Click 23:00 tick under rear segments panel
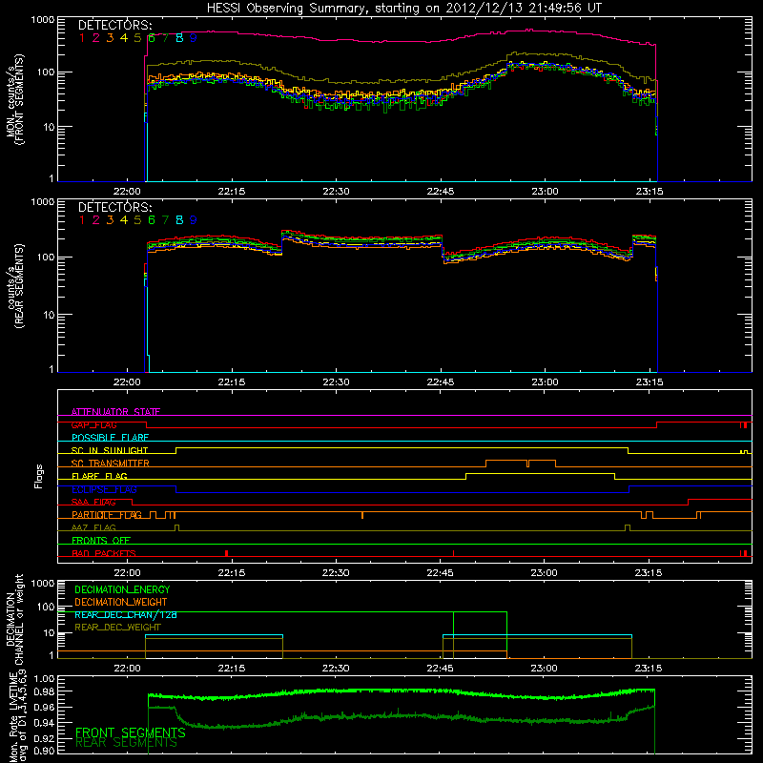Image resolution: width=763 pixels, height=763 pixels. point(545,382)
